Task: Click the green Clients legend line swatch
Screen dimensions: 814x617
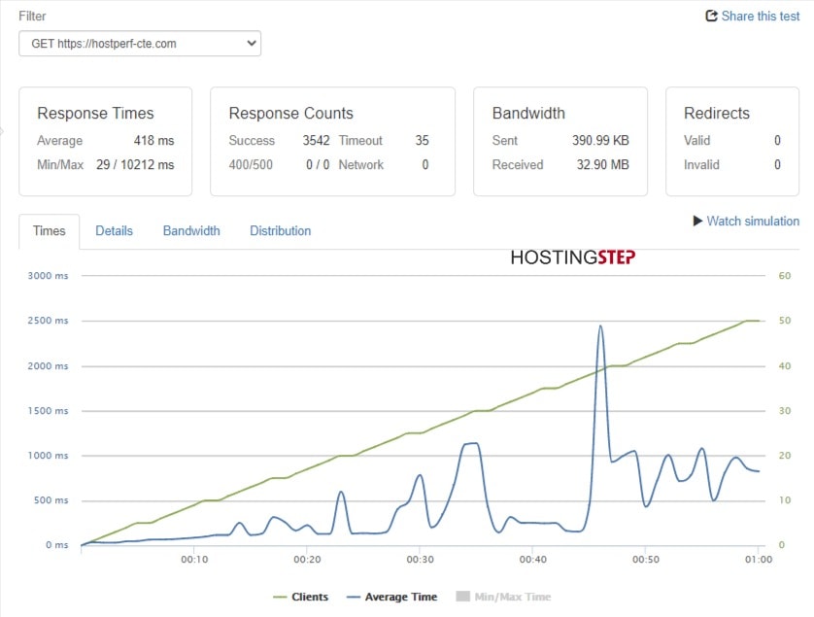Action: tap(280, 598)
